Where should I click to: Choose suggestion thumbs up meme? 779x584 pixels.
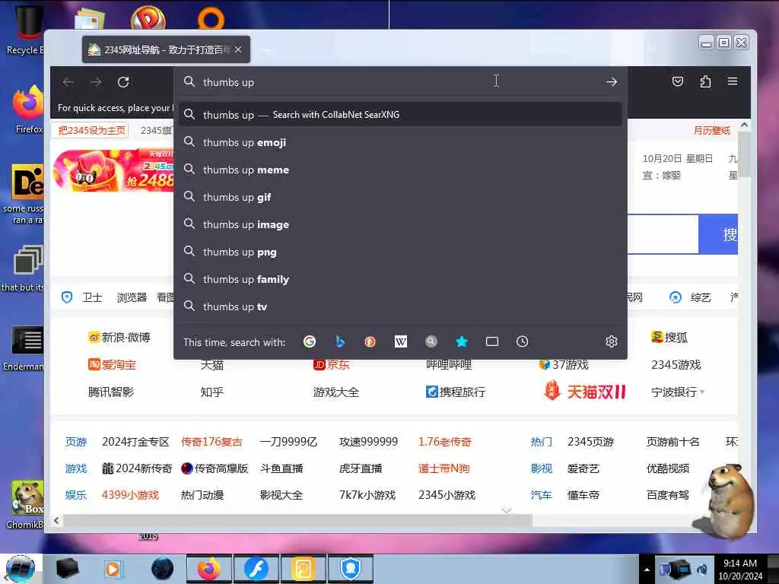click(400, 170)
